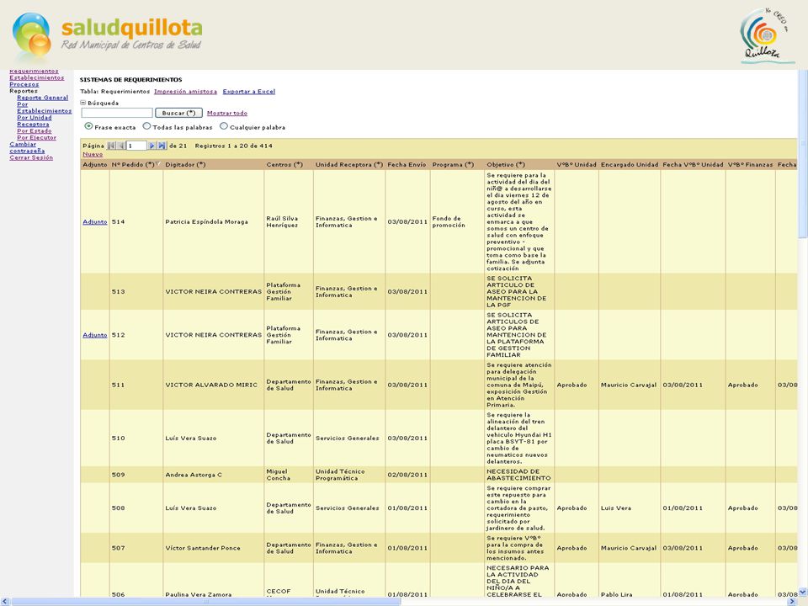Click the horizontal scrollbar thumb
Screen dimensions: 808x606
pos(206,601)
